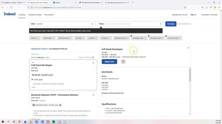Open Windows taskbar search
Image resolution: width=222 pixels, height=124 pixels.
pos(8,122)
